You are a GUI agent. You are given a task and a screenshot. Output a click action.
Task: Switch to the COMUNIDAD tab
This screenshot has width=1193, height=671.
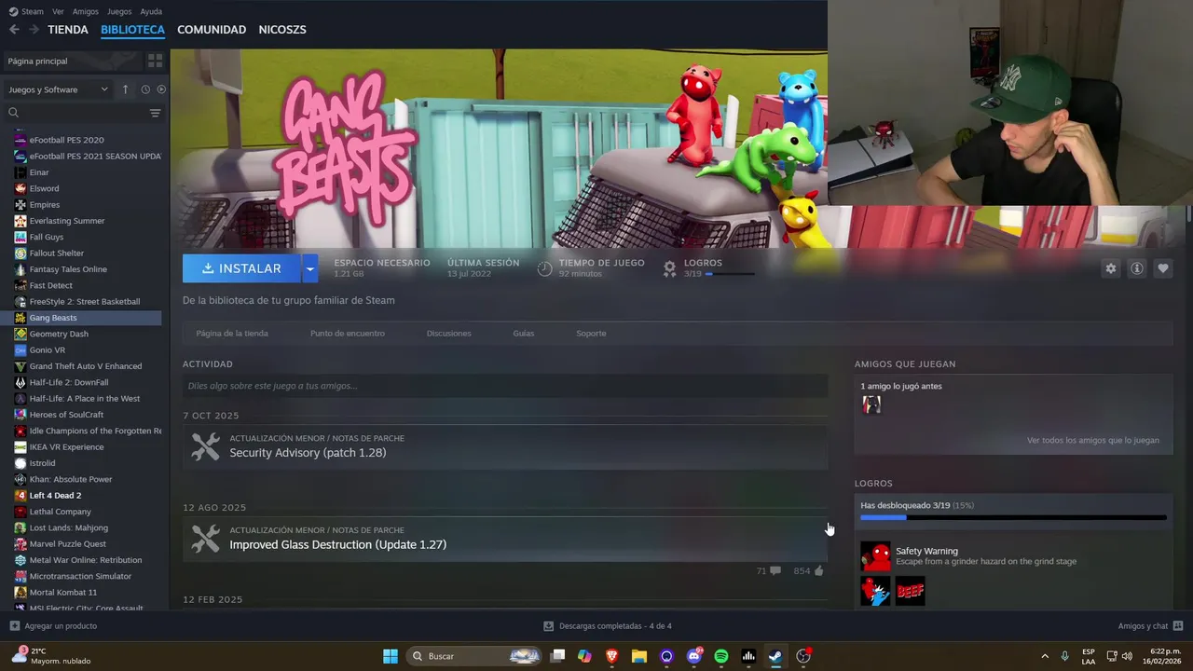[x=212, y=30]
